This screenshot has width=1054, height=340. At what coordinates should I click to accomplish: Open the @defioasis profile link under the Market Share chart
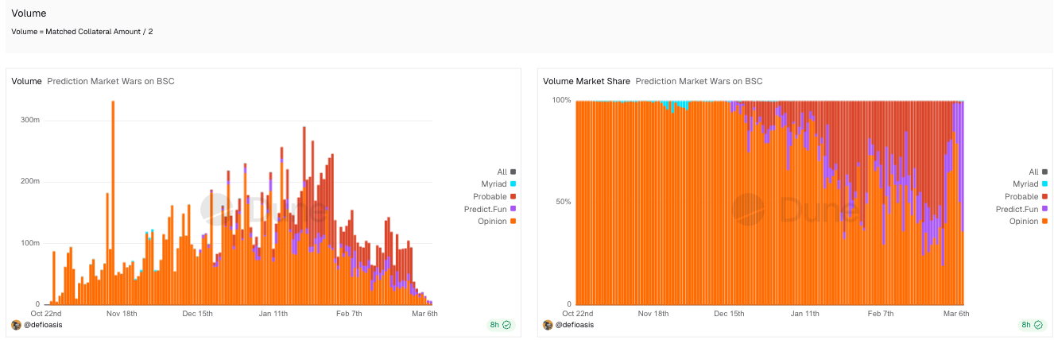[x=575, y=325]
